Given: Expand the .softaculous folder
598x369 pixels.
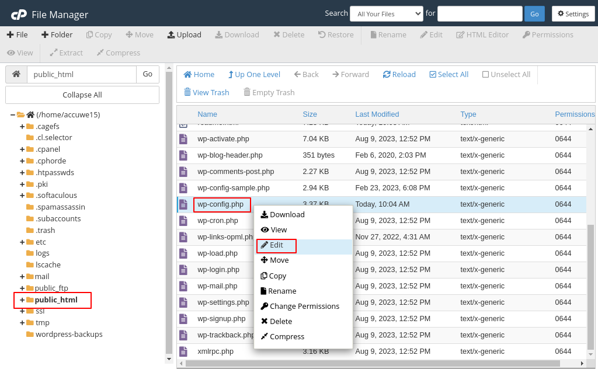Looking at the screenshot, I should 22,196.
